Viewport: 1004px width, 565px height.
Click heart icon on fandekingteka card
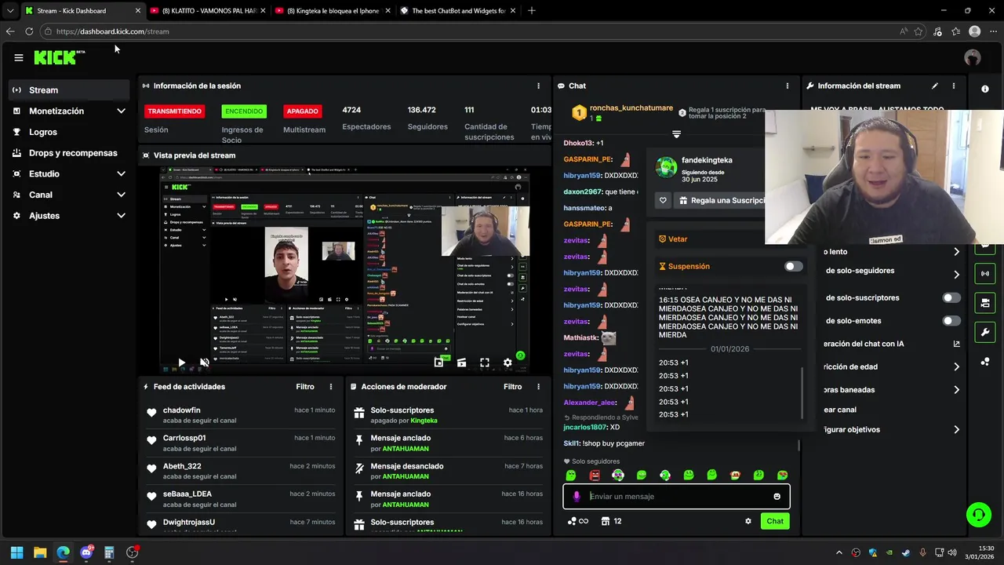[663, 200]
